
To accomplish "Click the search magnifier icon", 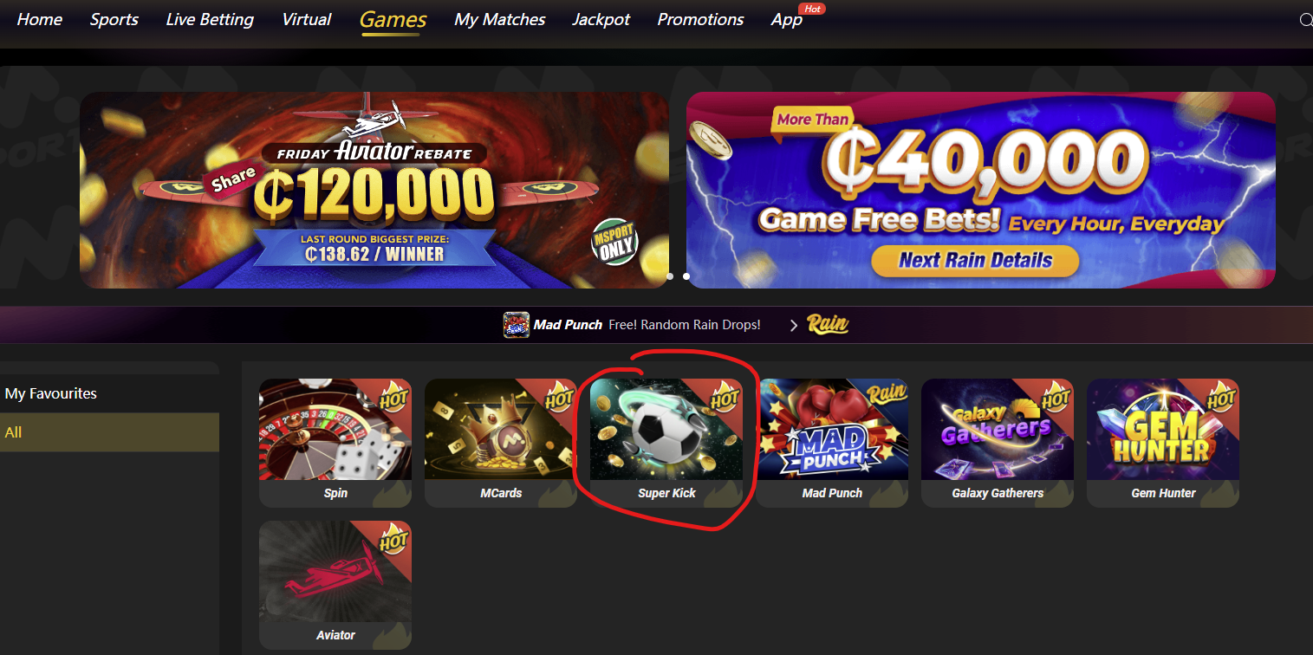I will [x=1306, y=20].
